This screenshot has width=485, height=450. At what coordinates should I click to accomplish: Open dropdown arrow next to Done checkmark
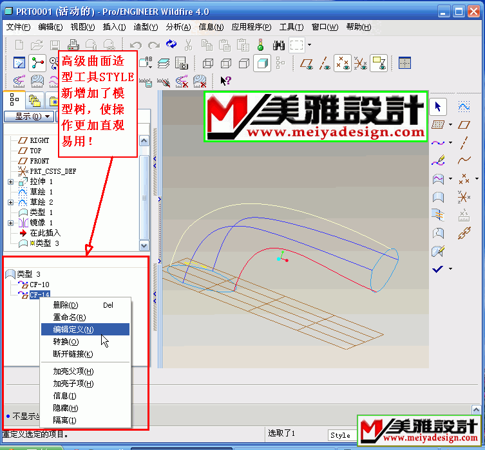click(x=450, y=268)
